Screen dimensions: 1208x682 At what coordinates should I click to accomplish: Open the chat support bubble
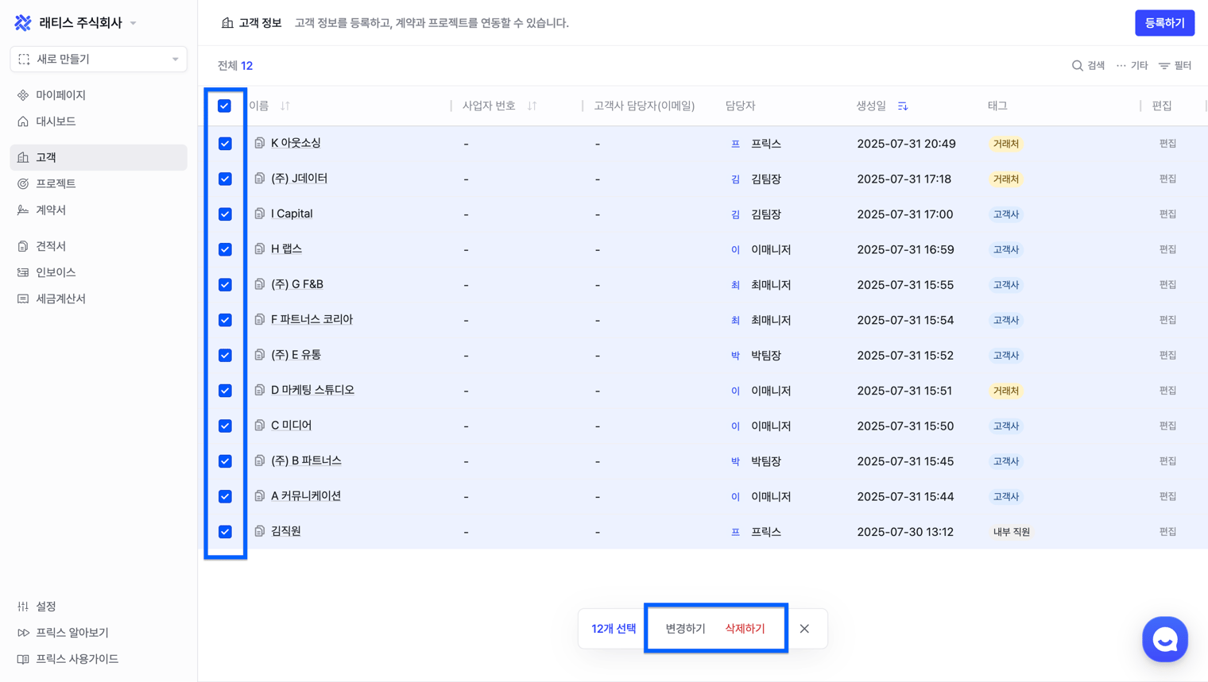[x=1165, y=639]
